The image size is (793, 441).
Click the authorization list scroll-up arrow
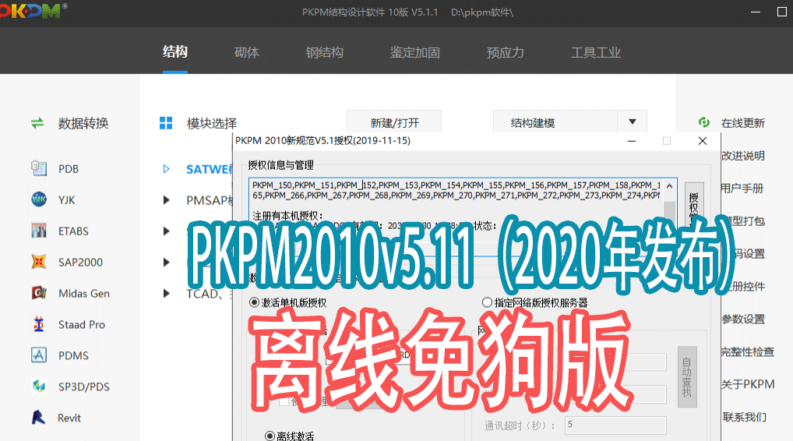670,186
